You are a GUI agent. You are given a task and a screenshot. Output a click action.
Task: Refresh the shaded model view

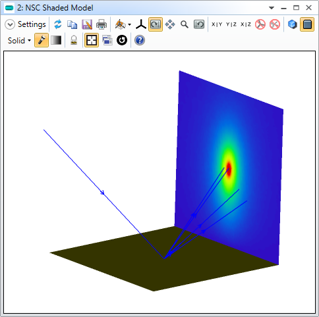point(58,24)
